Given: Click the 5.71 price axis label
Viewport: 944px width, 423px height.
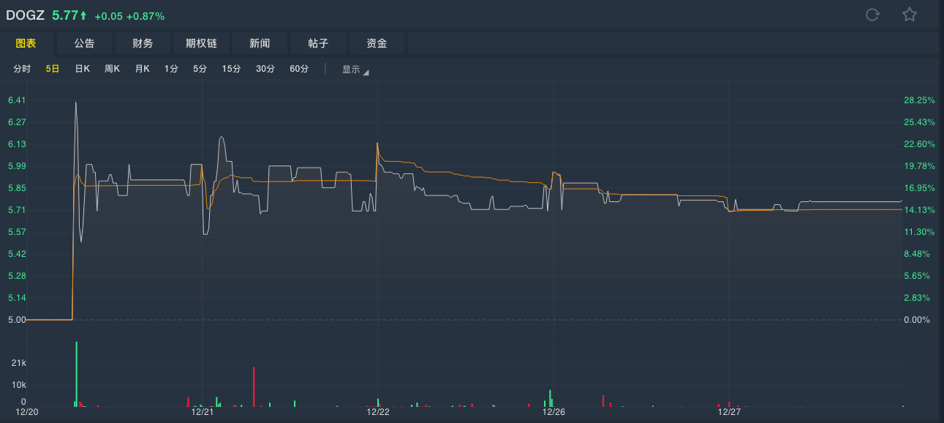Looking at the screenshot, I should (16, 210).
